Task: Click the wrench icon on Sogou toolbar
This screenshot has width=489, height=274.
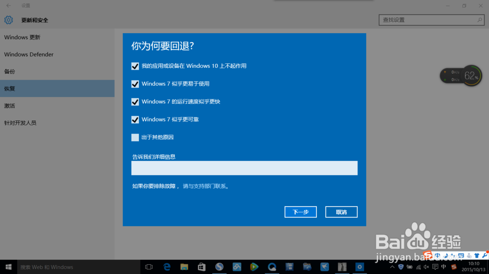Action: (x=485, y=255)
